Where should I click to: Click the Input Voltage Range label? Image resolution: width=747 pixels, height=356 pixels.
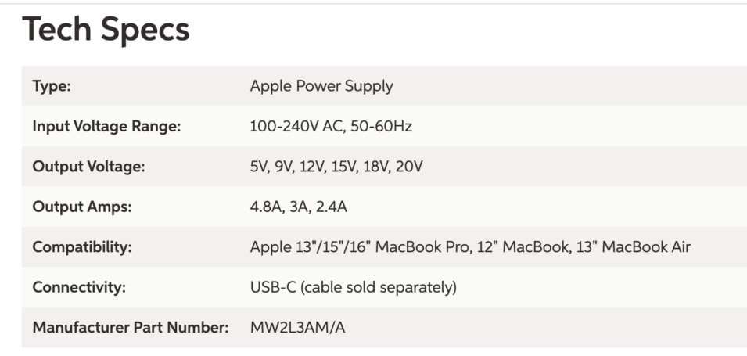coord(106,126)
